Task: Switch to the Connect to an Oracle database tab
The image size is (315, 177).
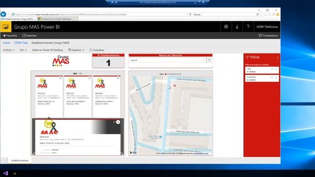Action: click(56, 19)
